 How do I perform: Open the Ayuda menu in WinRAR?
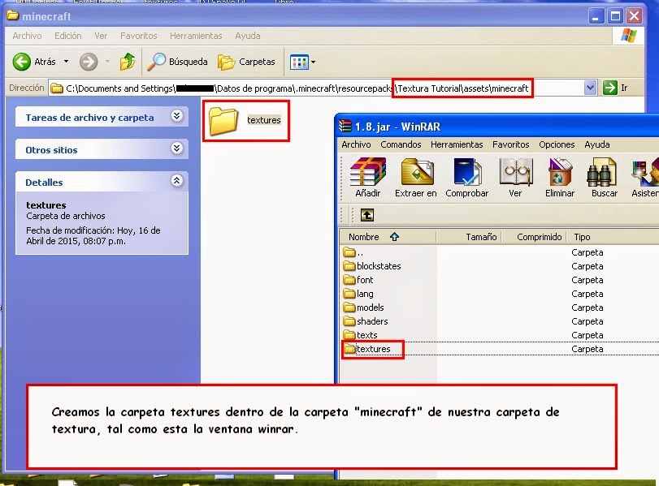(596, 144)
